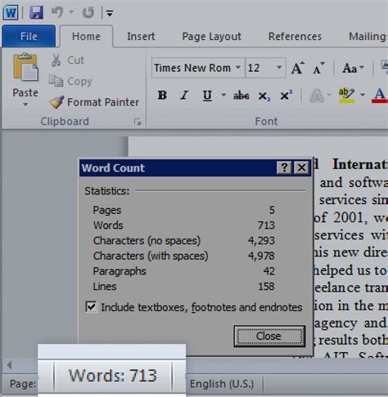Screen dimensions: 388x397
Task: Apply Superscript formatting
Action: [286, 96]
